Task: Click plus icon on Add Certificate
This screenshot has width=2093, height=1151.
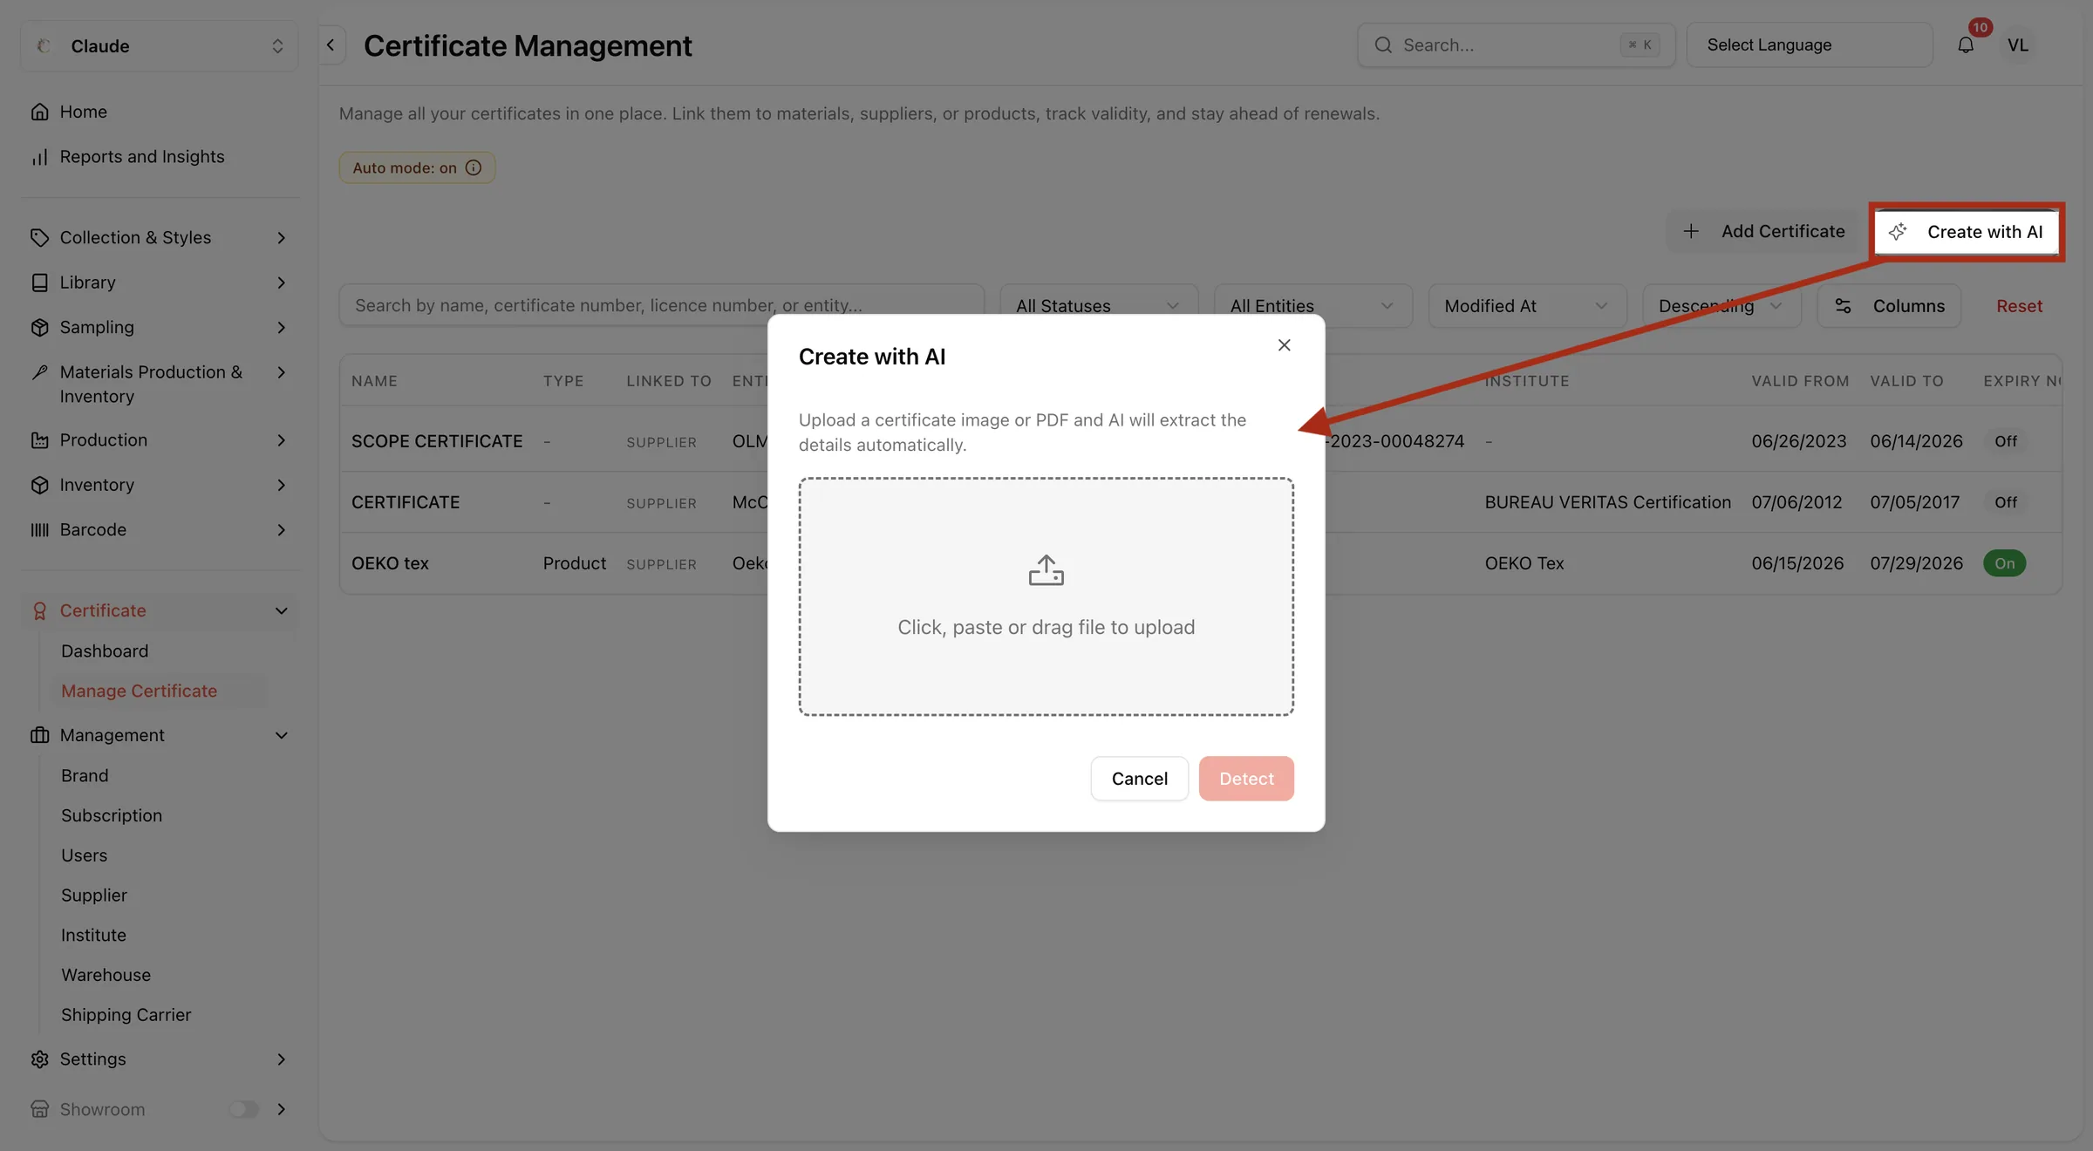Action: coord(1691,231)
